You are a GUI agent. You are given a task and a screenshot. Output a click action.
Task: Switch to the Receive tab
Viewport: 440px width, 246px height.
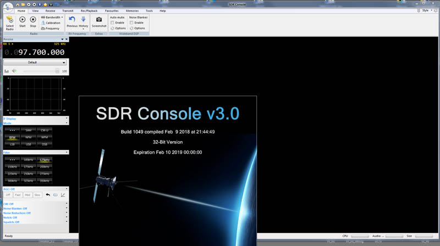pos(50,11)
